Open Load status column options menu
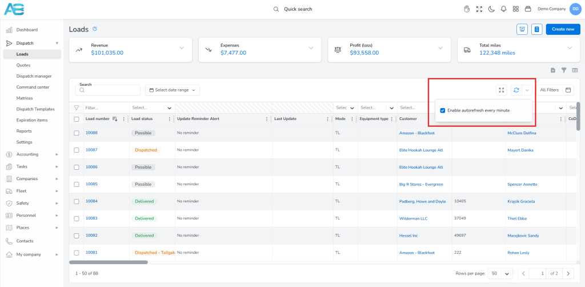The height and width of the screenshot is (287, 585). pyautogui.click(x=170, y=119)
